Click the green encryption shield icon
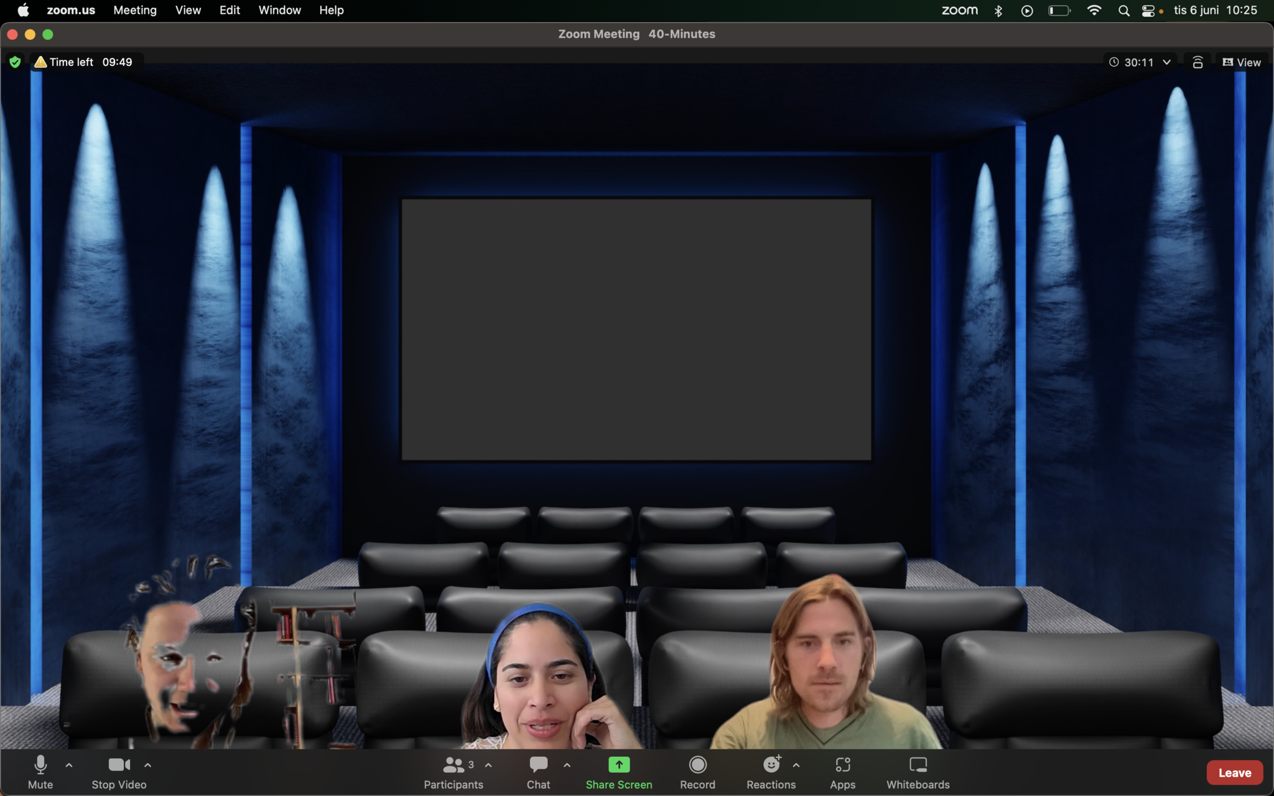The height and width of the screenshot is (796, 1274). pos(16,62)
